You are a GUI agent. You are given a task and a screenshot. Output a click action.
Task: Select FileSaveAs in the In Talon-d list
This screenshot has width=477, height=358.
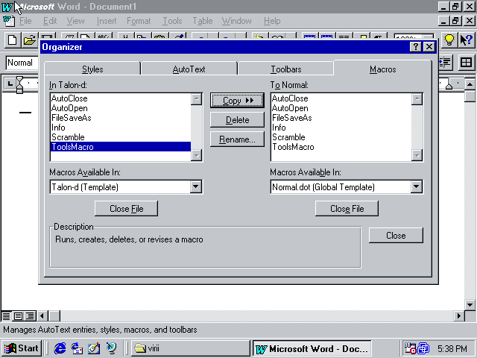[121, 118]
